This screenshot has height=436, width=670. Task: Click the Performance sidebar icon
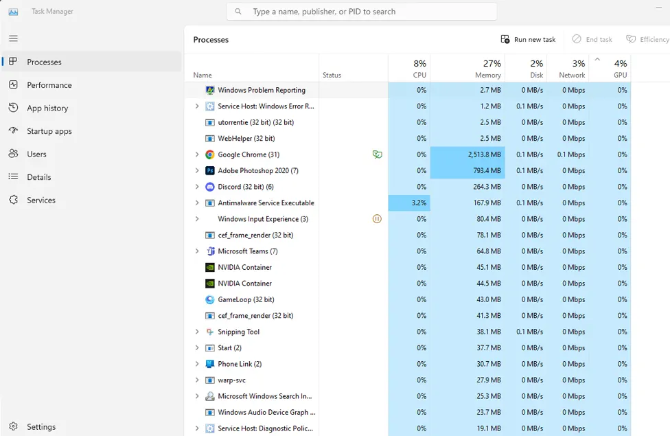pyautogui.click(x=13, y=84)
